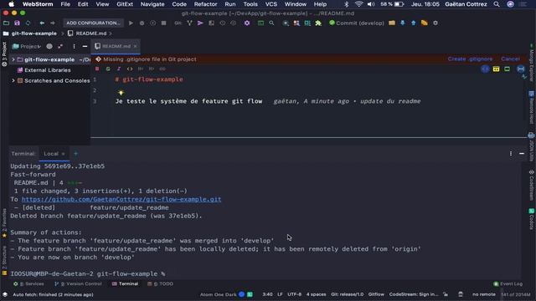The width and height of the screenshot is (536, 301).
Task: Click the Git branches fork icon
Action: 189,23
